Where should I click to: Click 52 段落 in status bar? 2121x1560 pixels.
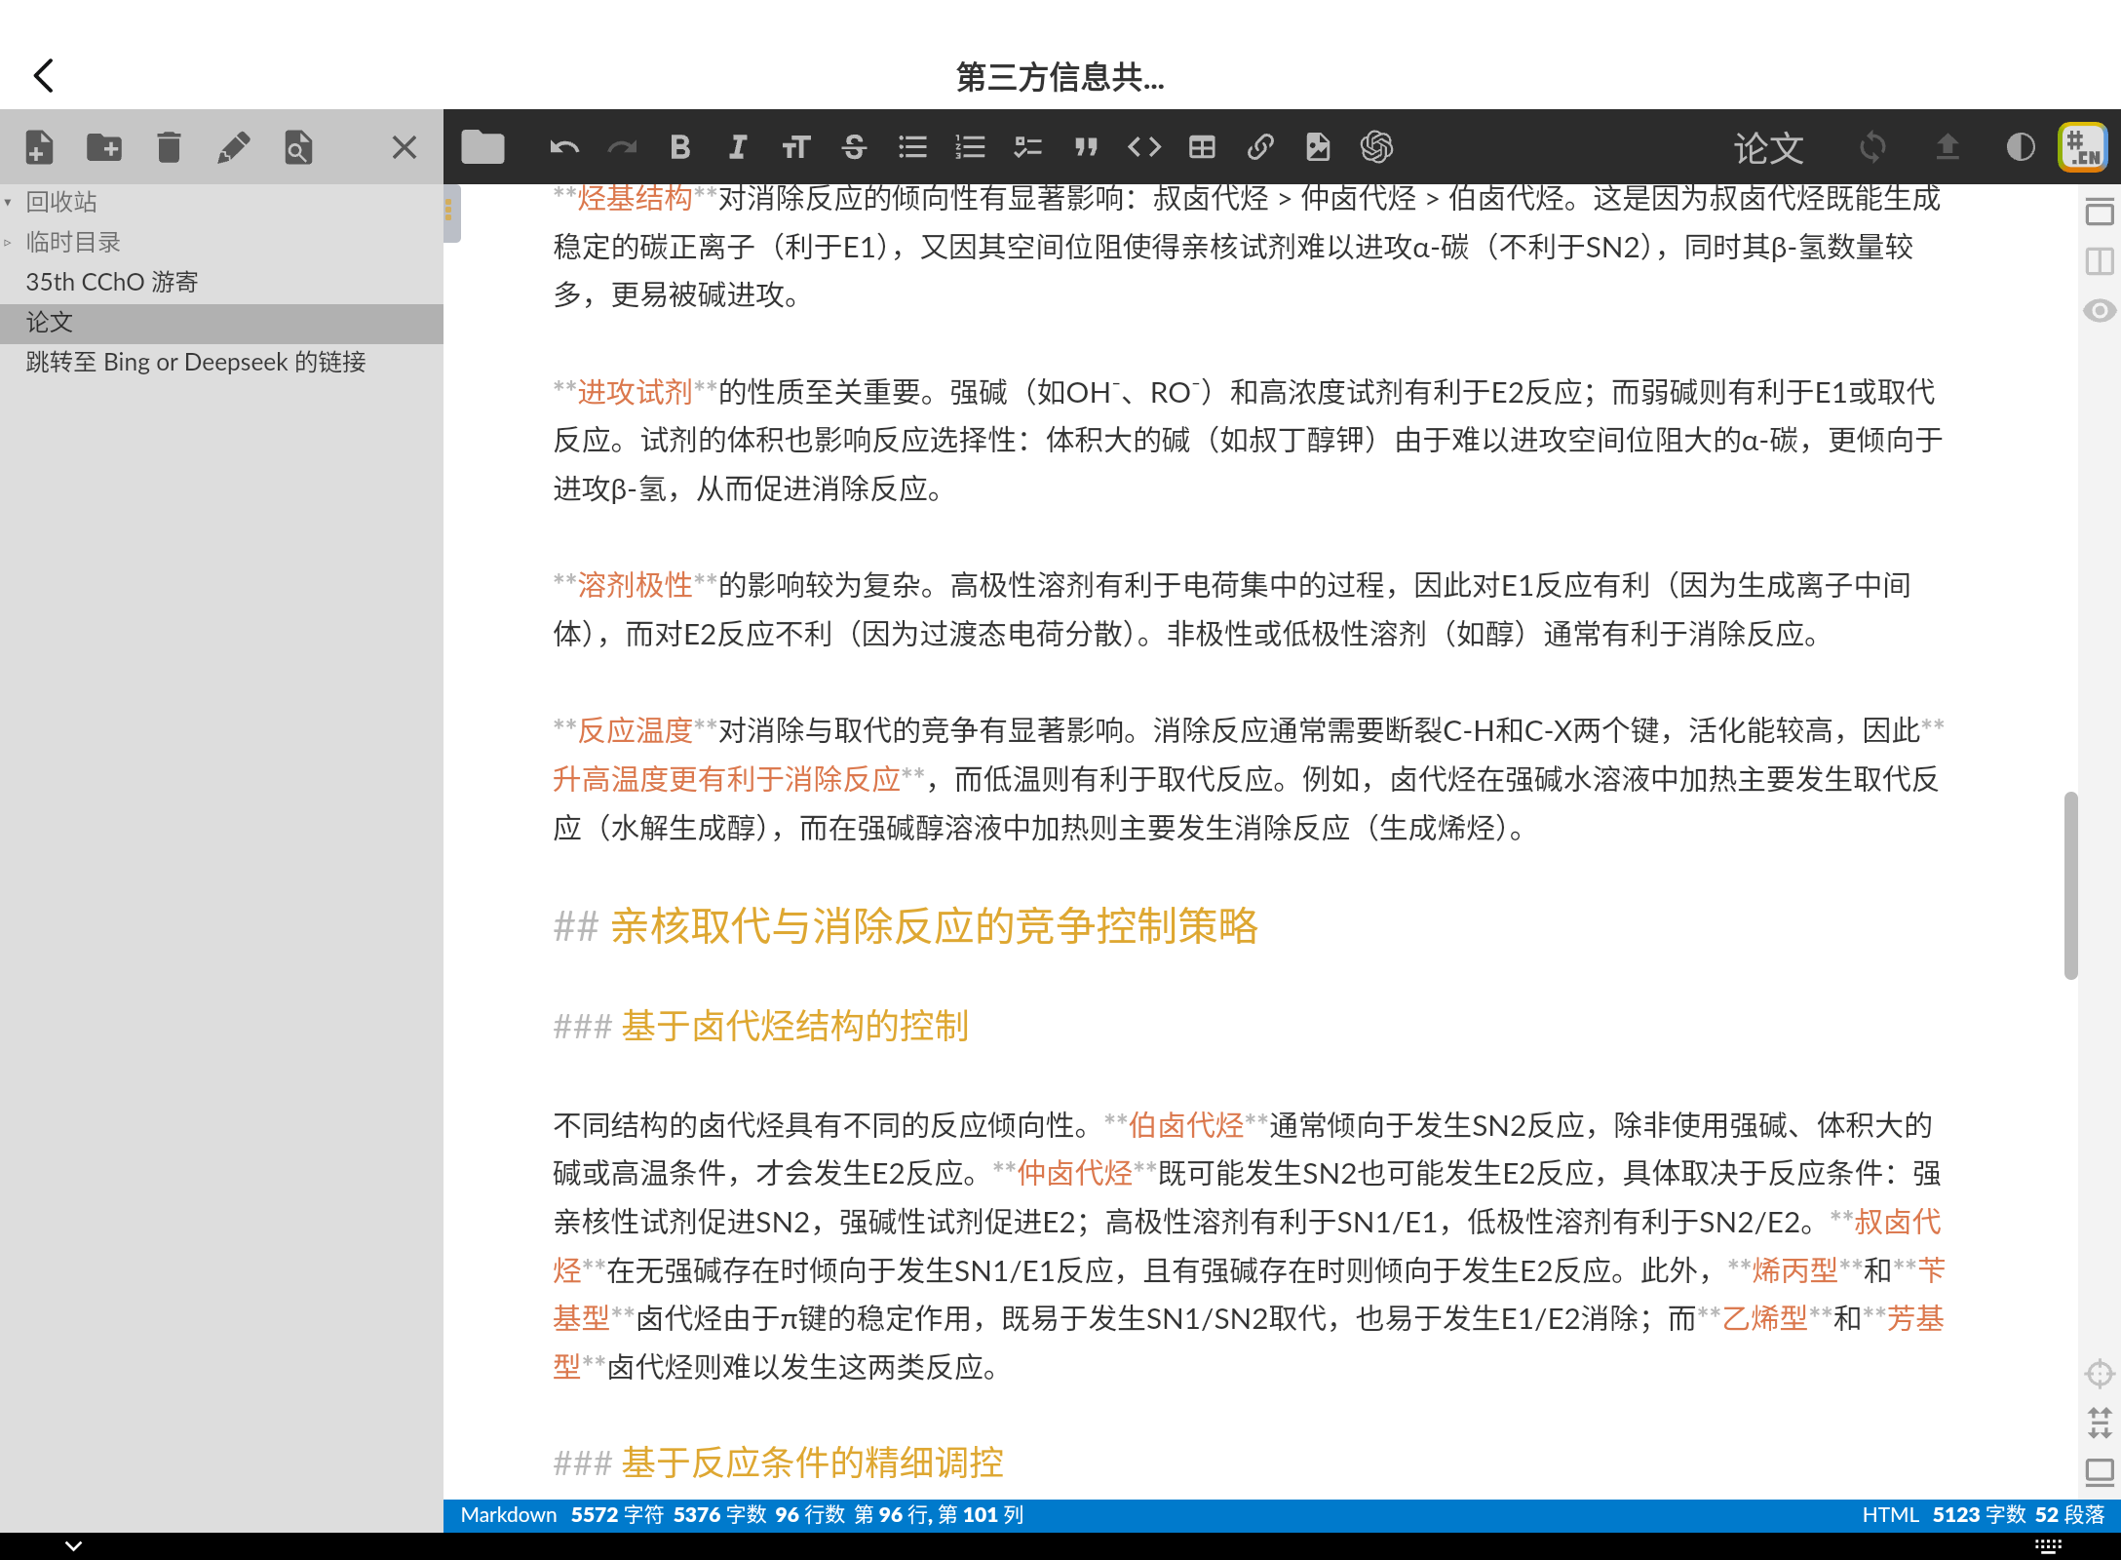click(x=2069, y=1514)
